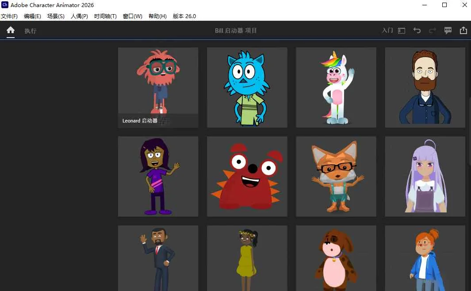Select the brown dog puppet thumbnail
471x291 pixels.
pos(336,258)
